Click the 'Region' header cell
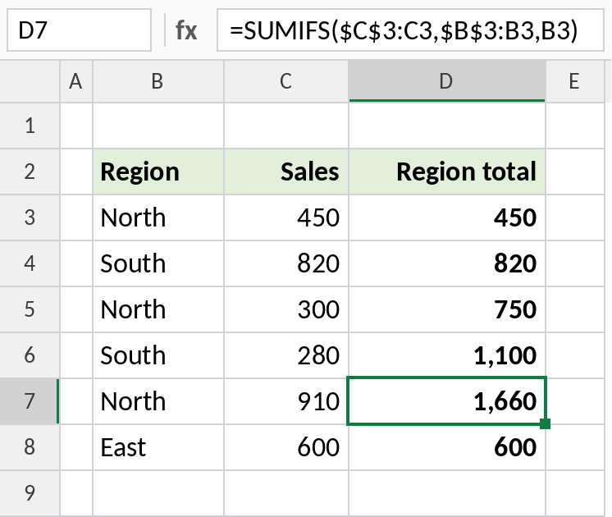 click(x=158, y=172)
